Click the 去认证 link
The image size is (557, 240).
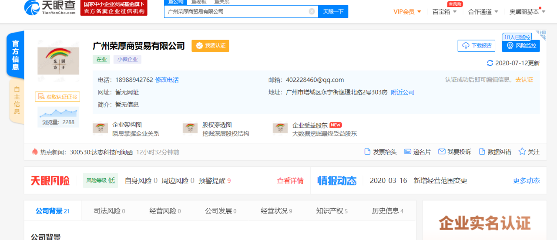[524, 80]
